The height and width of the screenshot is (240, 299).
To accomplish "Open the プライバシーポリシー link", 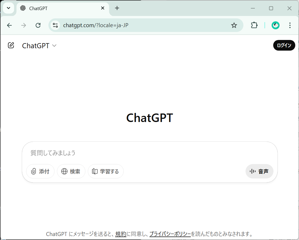I will pos(170,234).
